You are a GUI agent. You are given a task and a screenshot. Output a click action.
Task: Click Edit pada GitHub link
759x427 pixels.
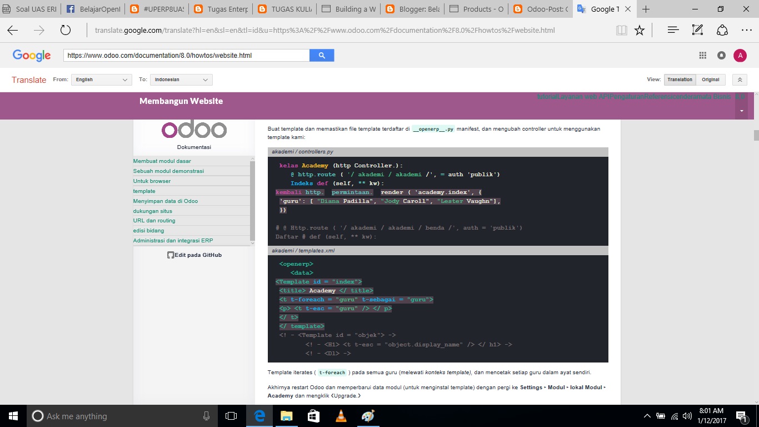[194, 255]
